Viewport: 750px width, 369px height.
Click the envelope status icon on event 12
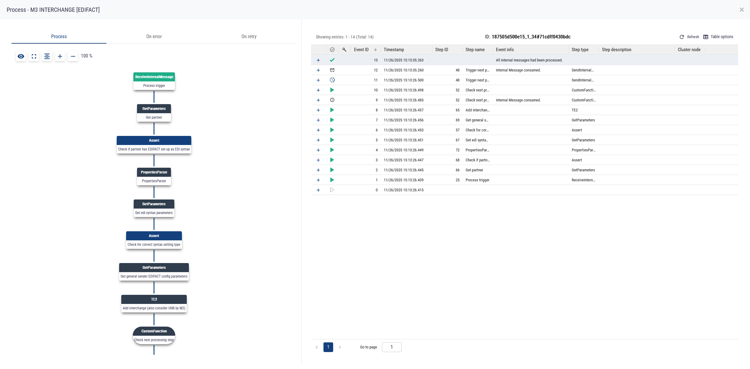click(x=332, y=70)
